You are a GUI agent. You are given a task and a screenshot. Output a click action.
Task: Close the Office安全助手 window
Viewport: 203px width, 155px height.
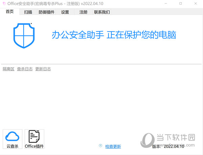point(196,4)
